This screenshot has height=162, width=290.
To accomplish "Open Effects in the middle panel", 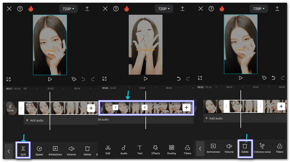I will [155, 150].
